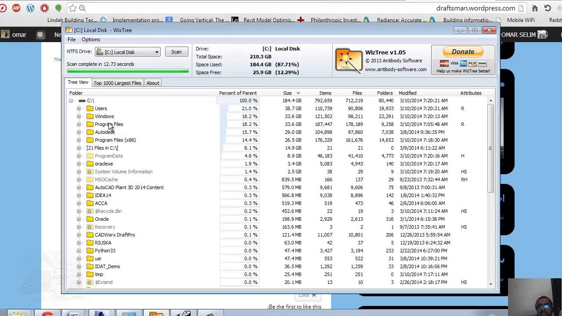Sort by the Attributes column header
This screenshot has height=316, width=562.
point(471,93)
